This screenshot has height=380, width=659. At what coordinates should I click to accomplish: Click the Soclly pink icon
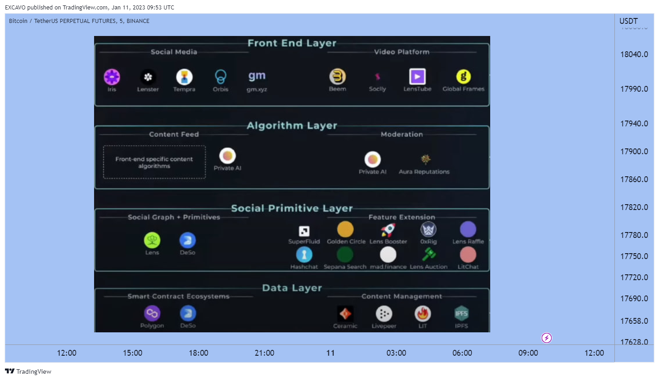(378, 76)
